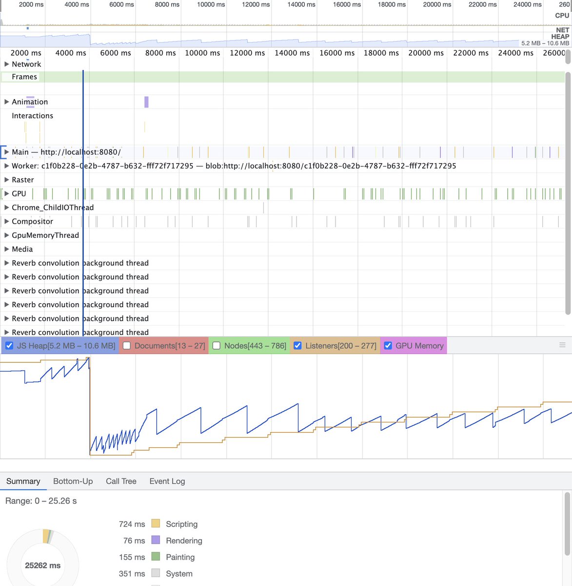Screen dimensions: 572x586
Task: Expand the GpuMemoryThread track
Action: (7, 235)
